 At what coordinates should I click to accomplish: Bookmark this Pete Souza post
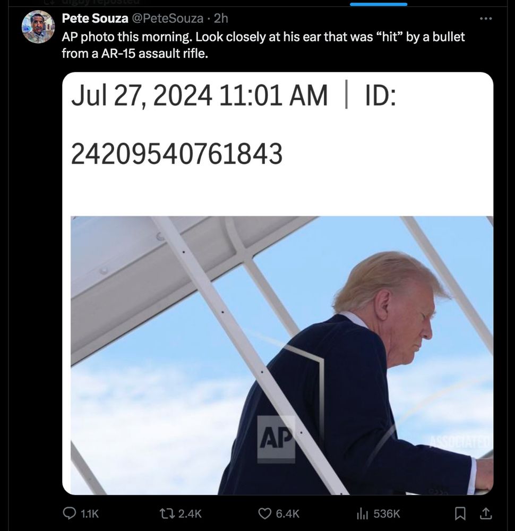[459, 514]
